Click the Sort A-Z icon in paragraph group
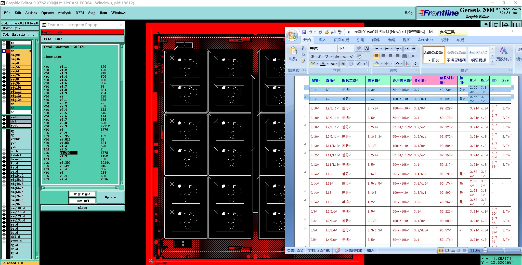 408,63
